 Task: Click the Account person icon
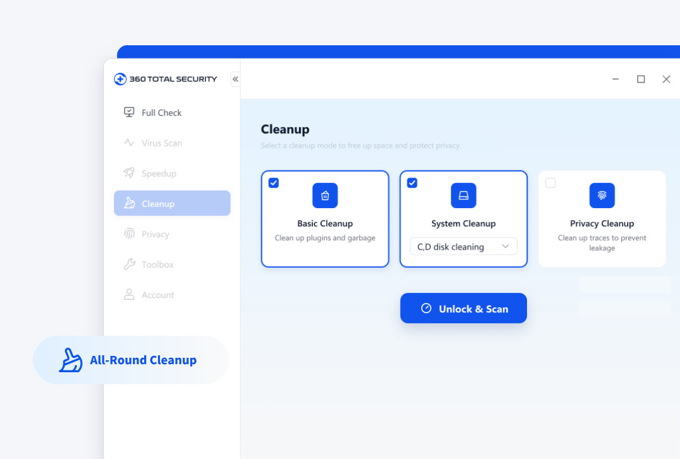click(x=129, y=294)
